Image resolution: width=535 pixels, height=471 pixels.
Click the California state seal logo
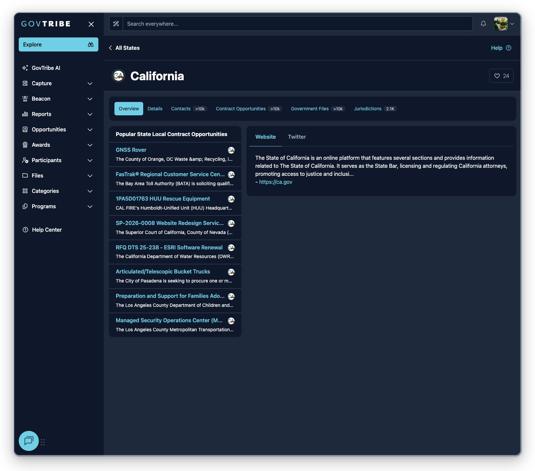tap(118, 76)
